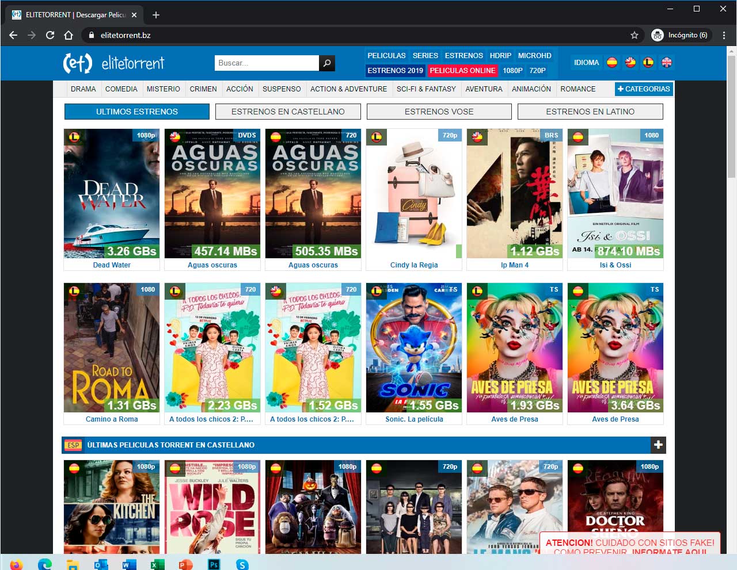This screenshot has height=570, width=737.
Task: Switch to the ULTIMOS ESTRENOS tab
Action: point(137,112)
